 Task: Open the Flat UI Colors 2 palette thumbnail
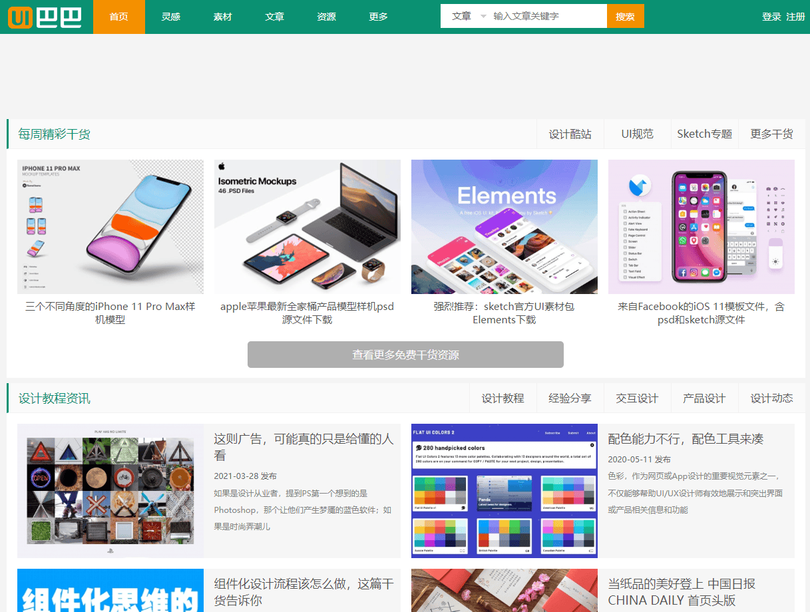pos(505,491)
